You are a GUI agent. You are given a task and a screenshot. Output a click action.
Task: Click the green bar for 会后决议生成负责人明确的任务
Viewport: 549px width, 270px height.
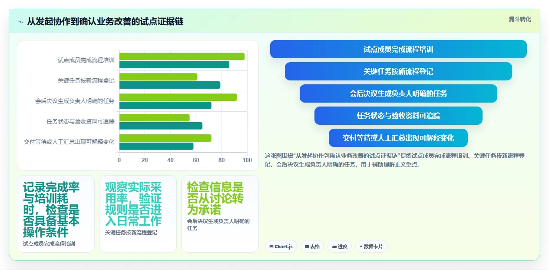(x=178, y=97)
